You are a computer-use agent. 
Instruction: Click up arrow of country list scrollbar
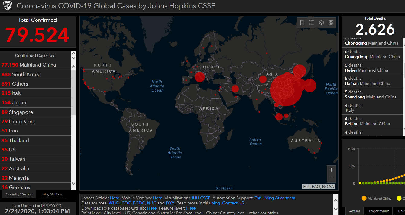coord(73,67)
